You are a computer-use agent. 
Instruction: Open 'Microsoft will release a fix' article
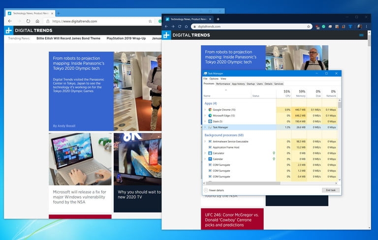pos(80,197)
